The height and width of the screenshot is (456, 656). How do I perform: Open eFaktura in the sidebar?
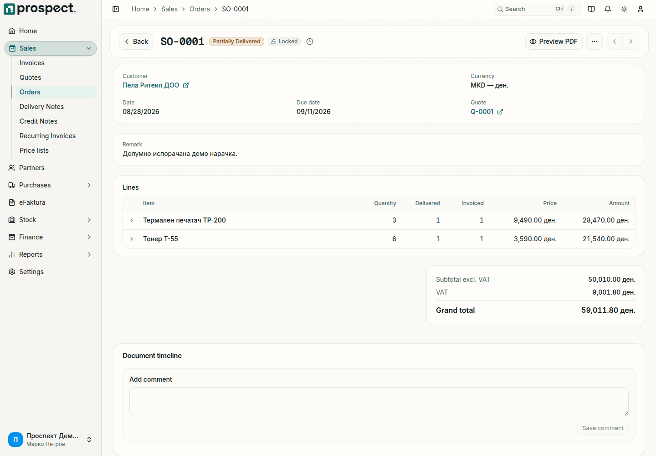click(x=51, y=202)
